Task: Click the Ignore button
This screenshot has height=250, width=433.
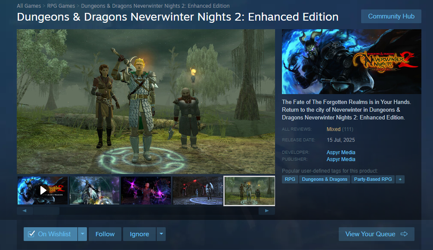Action: point(139,234)
